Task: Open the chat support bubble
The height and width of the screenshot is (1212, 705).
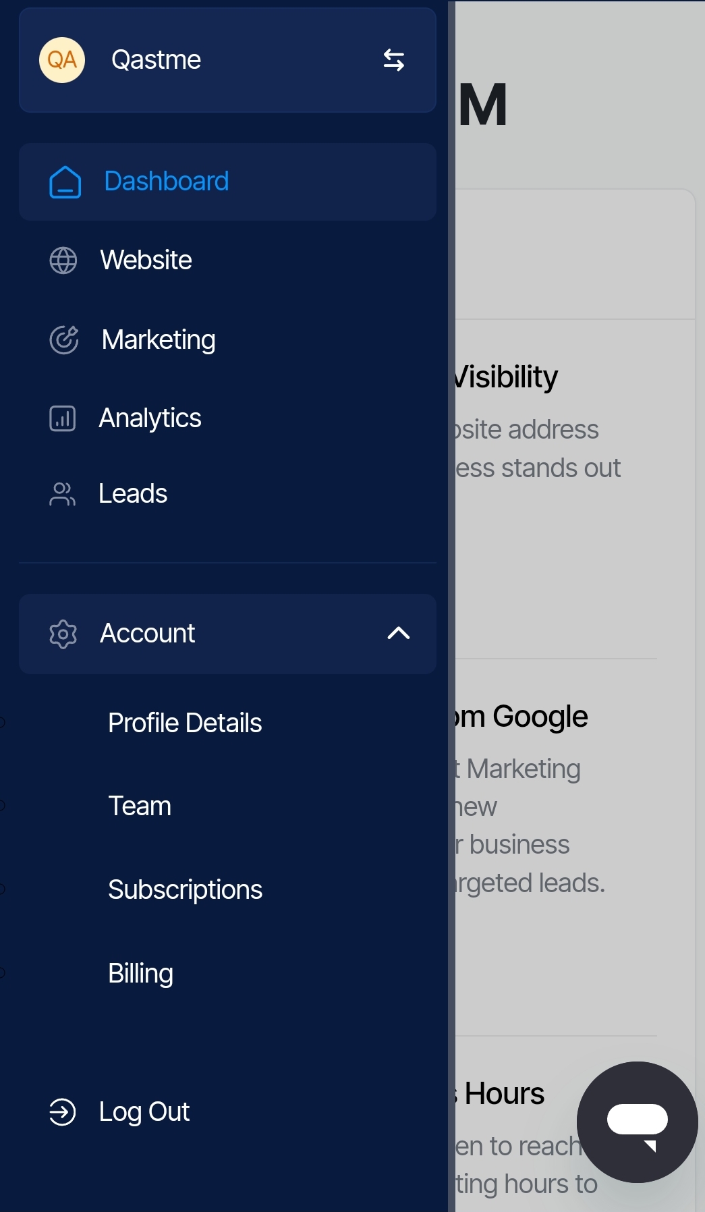Action: [637, 1122]
